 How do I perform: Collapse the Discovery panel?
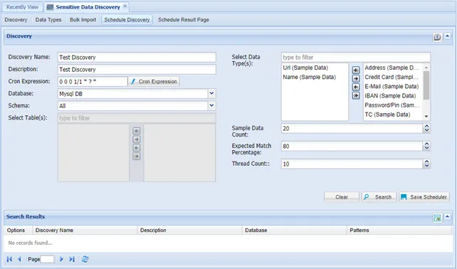point(447,36)
